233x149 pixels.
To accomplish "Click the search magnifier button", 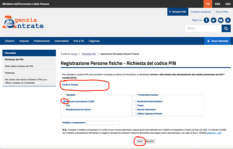I will tap(227, 28).
